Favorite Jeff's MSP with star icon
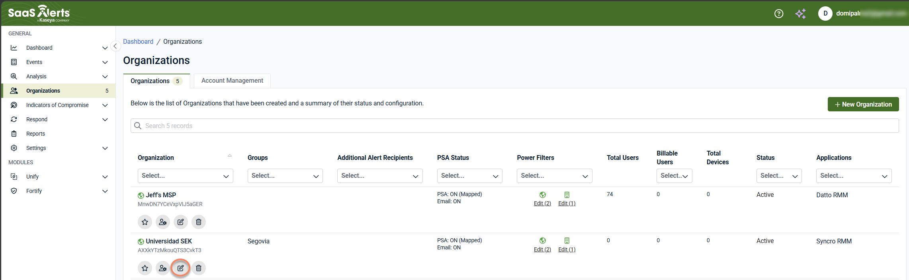Screen dimensions: 909x280 tap(145, 222)
